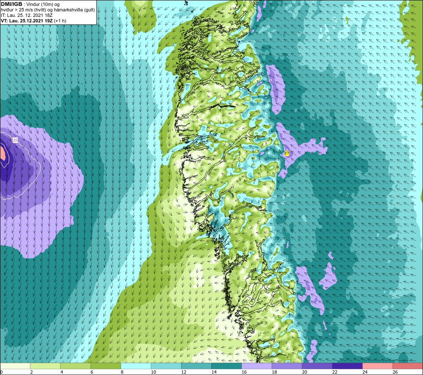Click the legend tick label '24'
The width and height of the screenshot is (423, 375).
365,372
